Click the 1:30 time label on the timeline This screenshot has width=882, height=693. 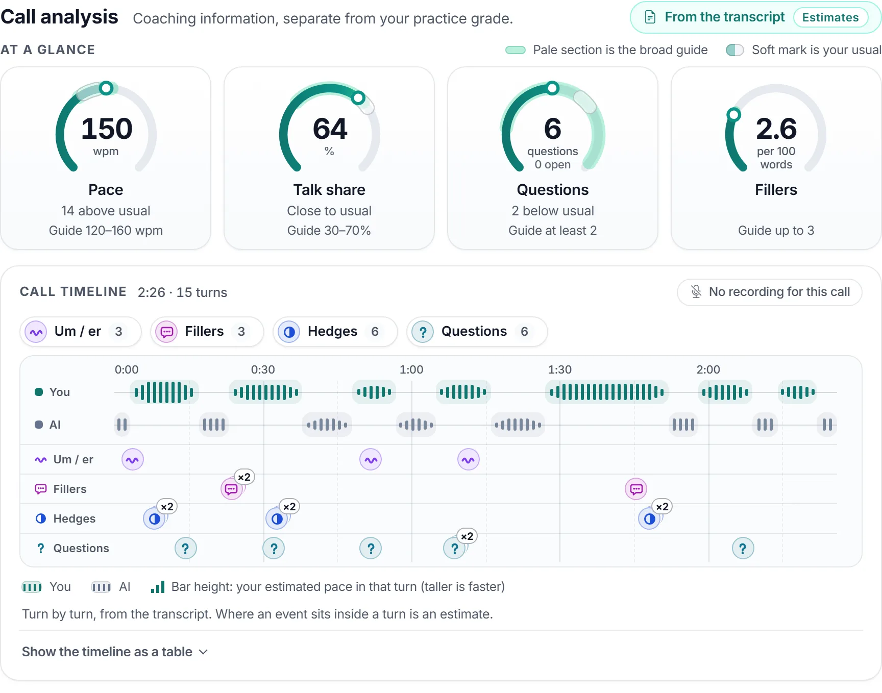(560, 370)
